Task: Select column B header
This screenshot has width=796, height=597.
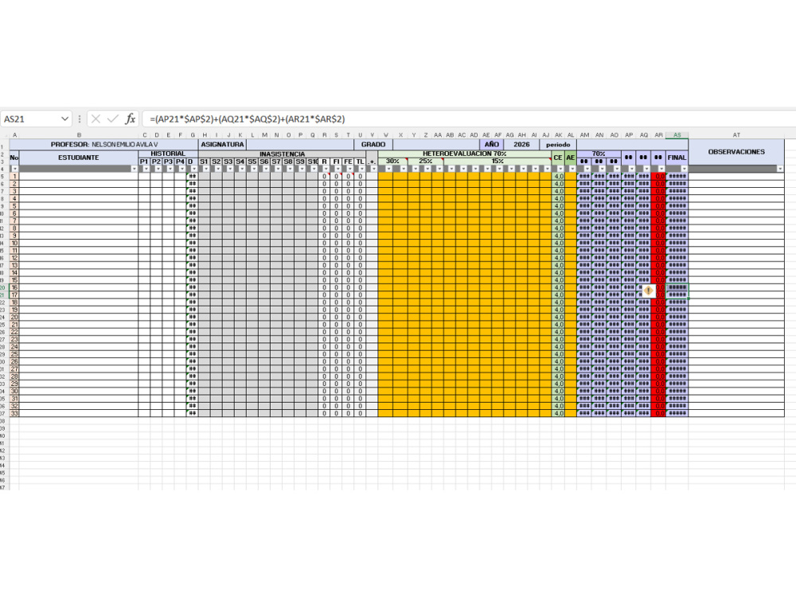Action: pos(79,135)
